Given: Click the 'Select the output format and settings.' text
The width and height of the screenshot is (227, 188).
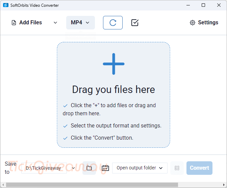Looking at the screenshot, I should pyautogui.click(x=116, y=126).
